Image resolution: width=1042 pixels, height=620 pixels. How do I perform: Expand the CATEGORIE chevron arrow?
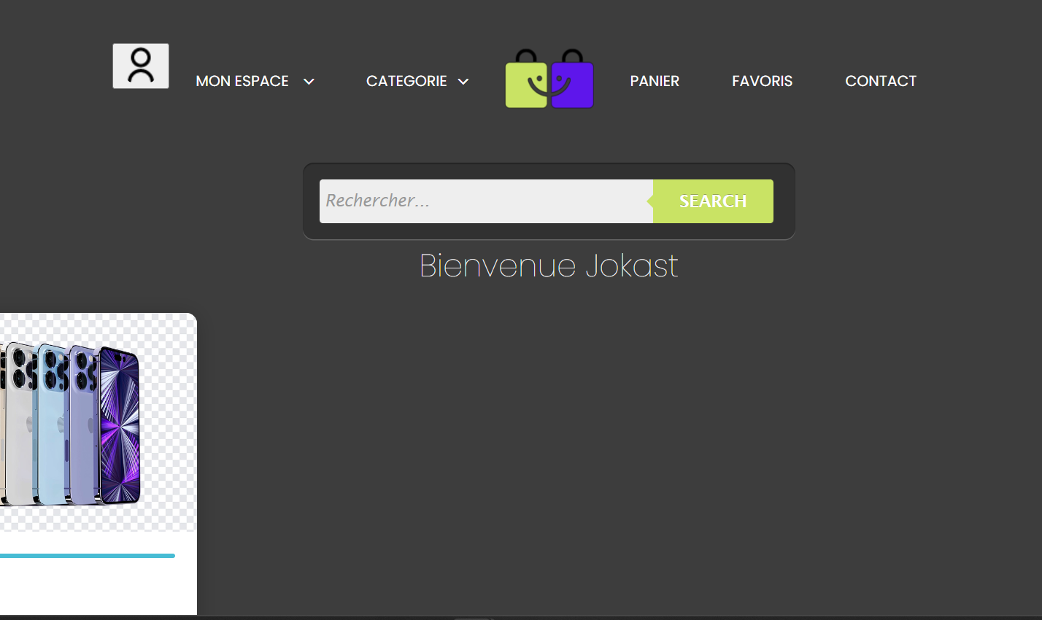[x=463, y=82]
